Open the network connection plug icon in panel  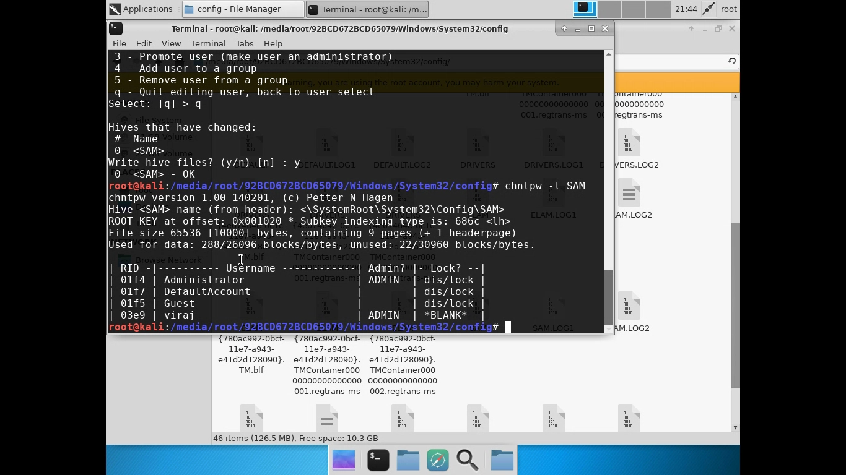point(709,9)
